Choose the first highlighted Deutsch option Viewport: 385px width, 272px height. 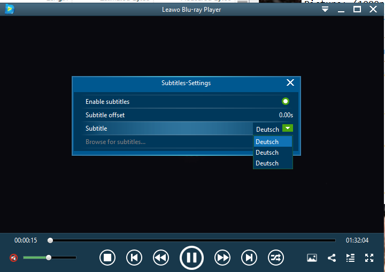(x=273, y=142)
